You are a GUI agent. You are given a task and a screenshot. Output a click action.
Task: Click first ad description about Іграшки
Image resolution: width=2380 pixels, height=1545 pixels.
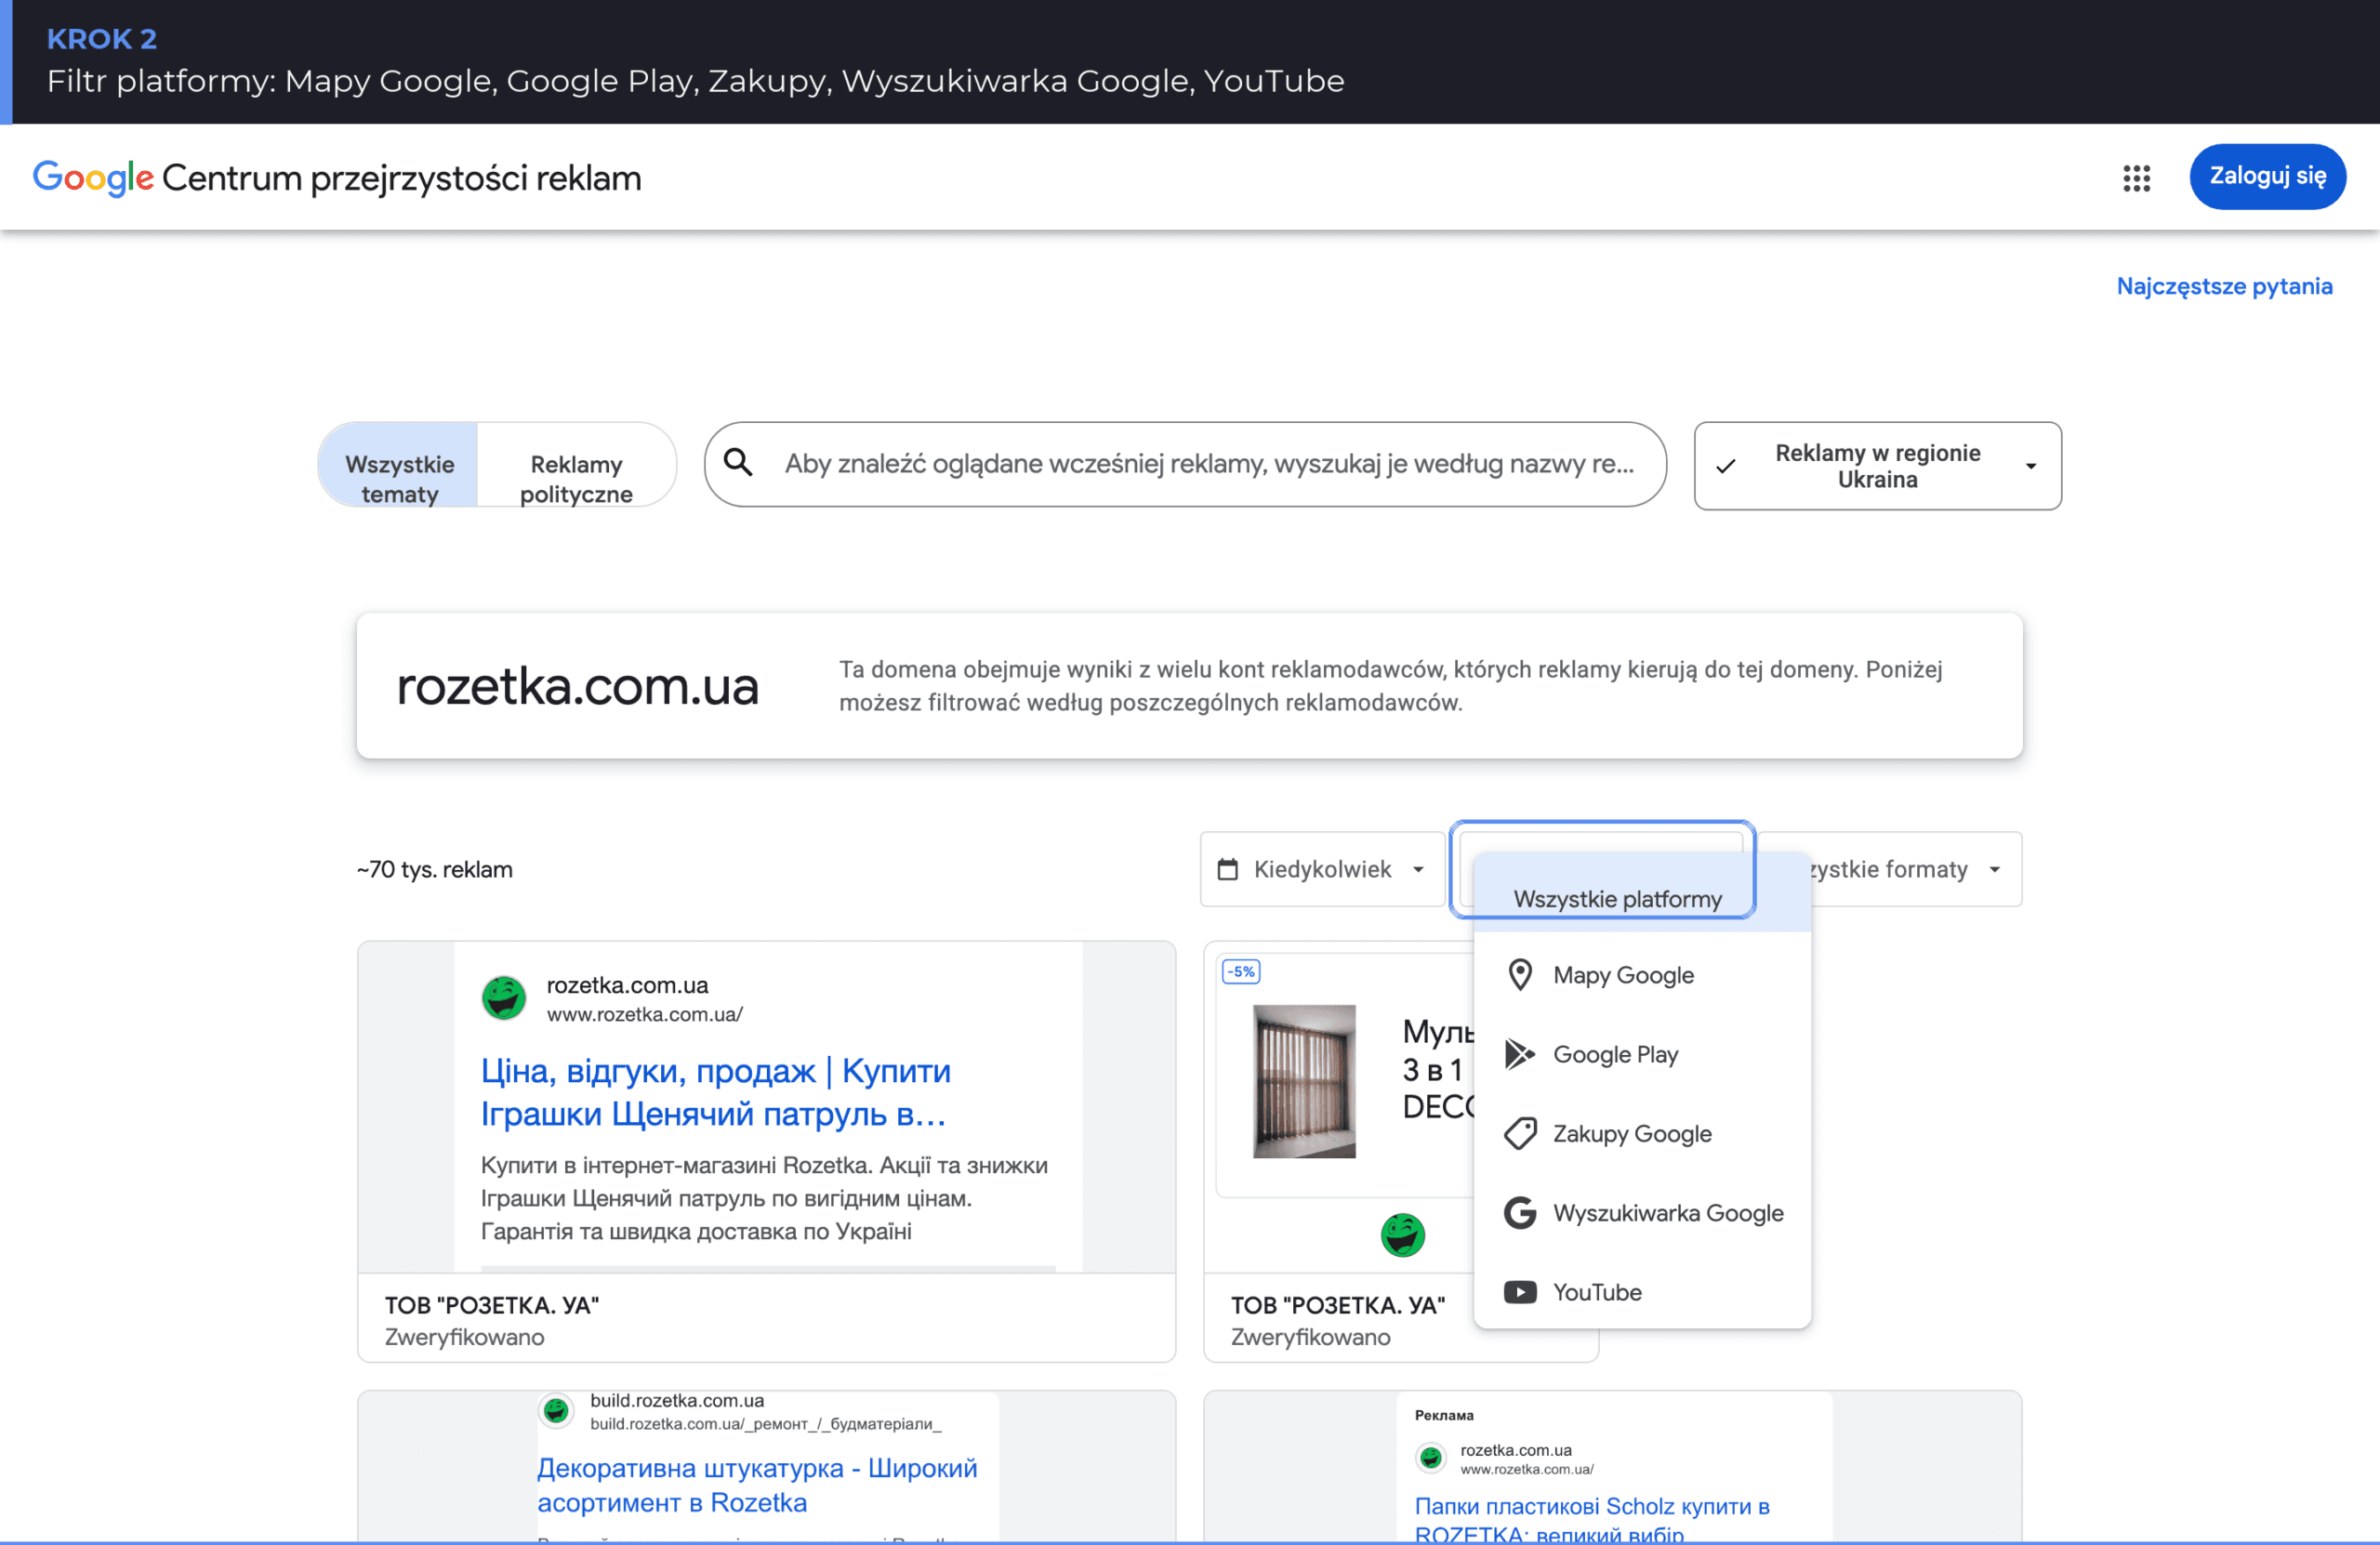tap(764, 1198)
